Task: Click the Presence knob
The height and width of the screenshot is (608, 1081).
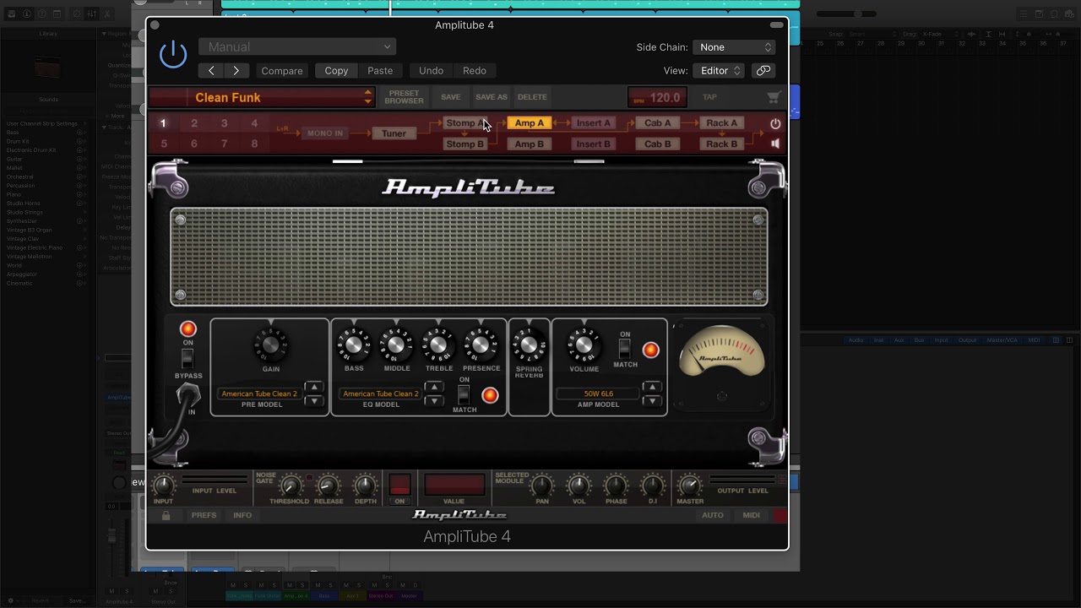Action: tap(481, 345)
